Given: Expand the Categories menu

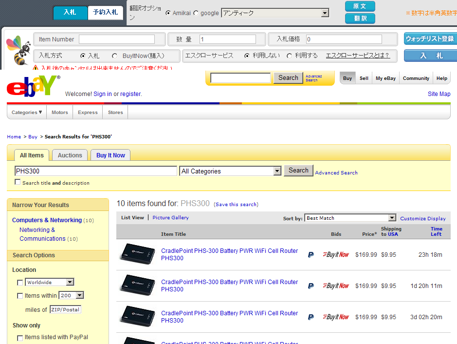Looking at the screenshot, I should tap(27, 113).
